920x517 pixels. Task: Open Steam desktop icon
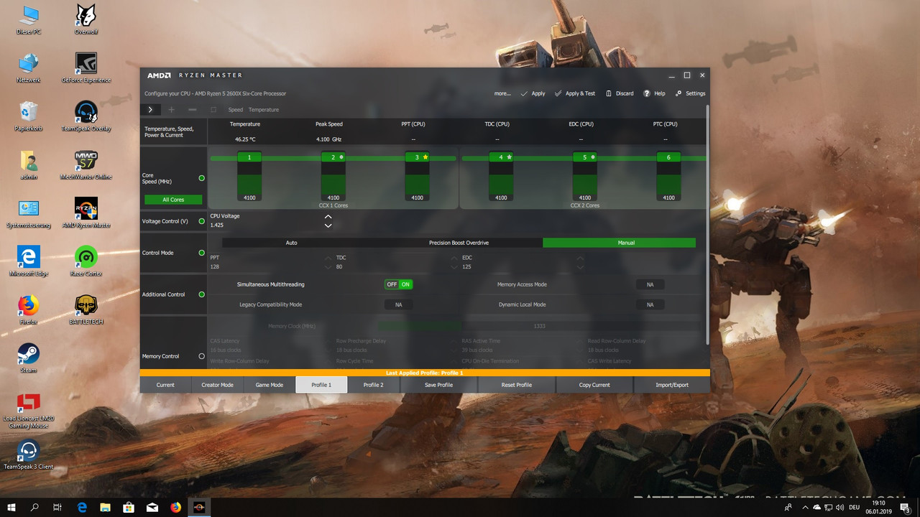pos(29,358)
